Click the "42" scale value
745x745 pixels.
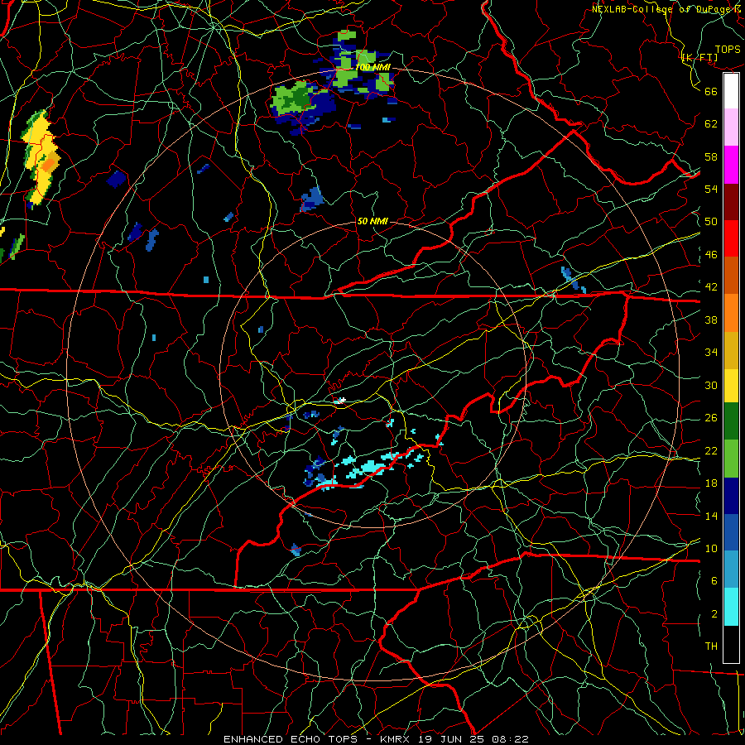click(x=711, y=287)
